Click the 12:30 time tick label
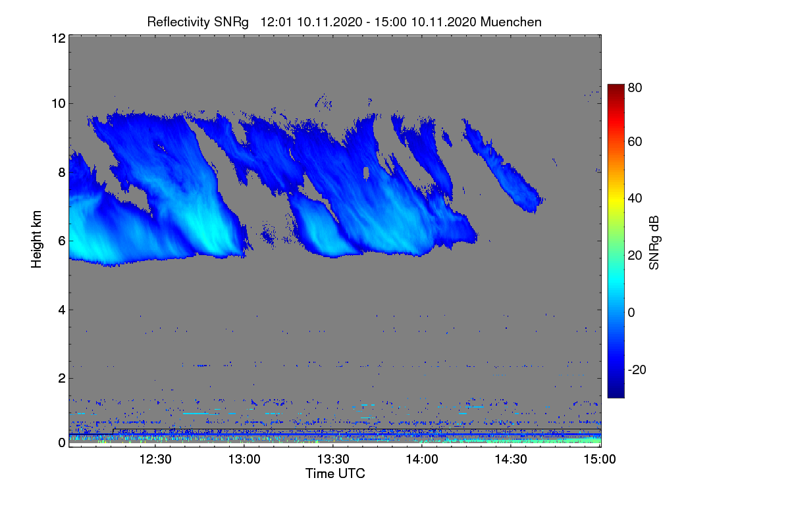Screen dimensions: 790x526 pos(155,460)
